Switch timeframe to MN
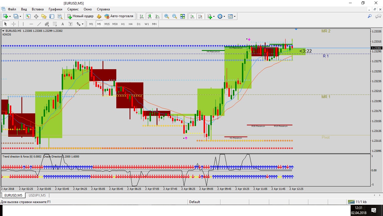 (154, 24)
